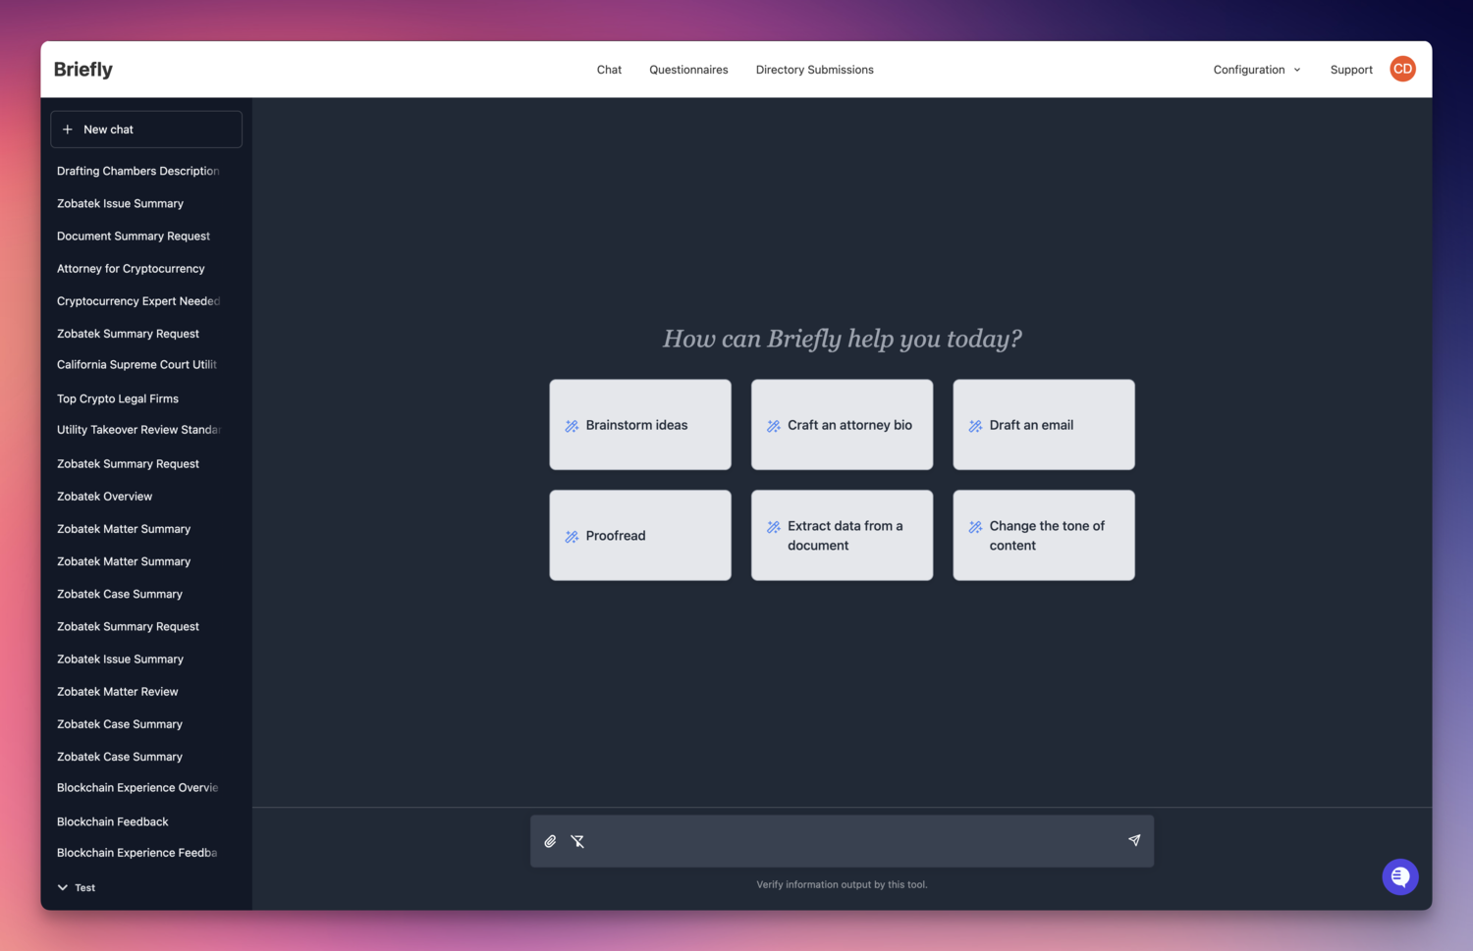
Task: Collapse the Test section chevron
Action: [63, 887]
